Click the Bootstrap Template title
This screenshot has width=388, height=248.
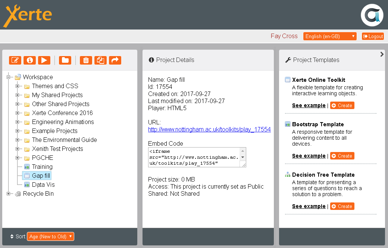pos(318,124)
